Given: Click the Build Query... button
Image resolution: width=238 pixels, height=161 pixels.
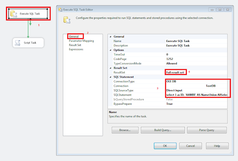Looking at the screenshot, I should (x=163, y=130).
